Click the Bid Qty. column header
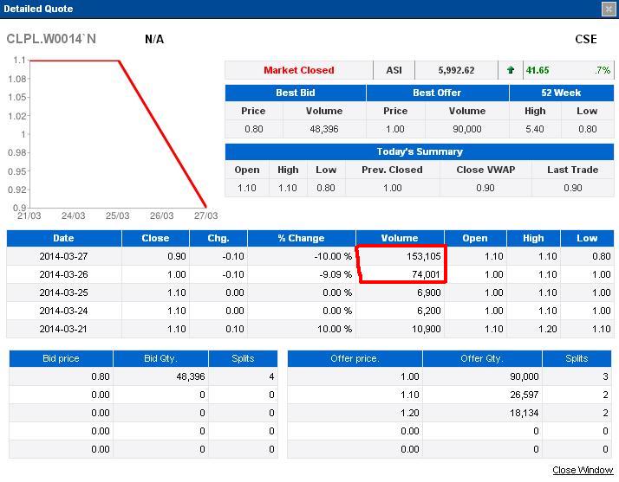The width and height of the screenshot is (619, 482). 160,358
